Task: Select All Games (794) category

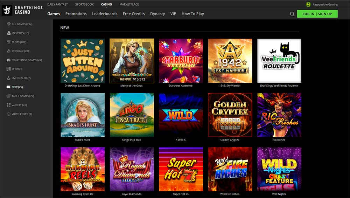Action: [22, 24]
